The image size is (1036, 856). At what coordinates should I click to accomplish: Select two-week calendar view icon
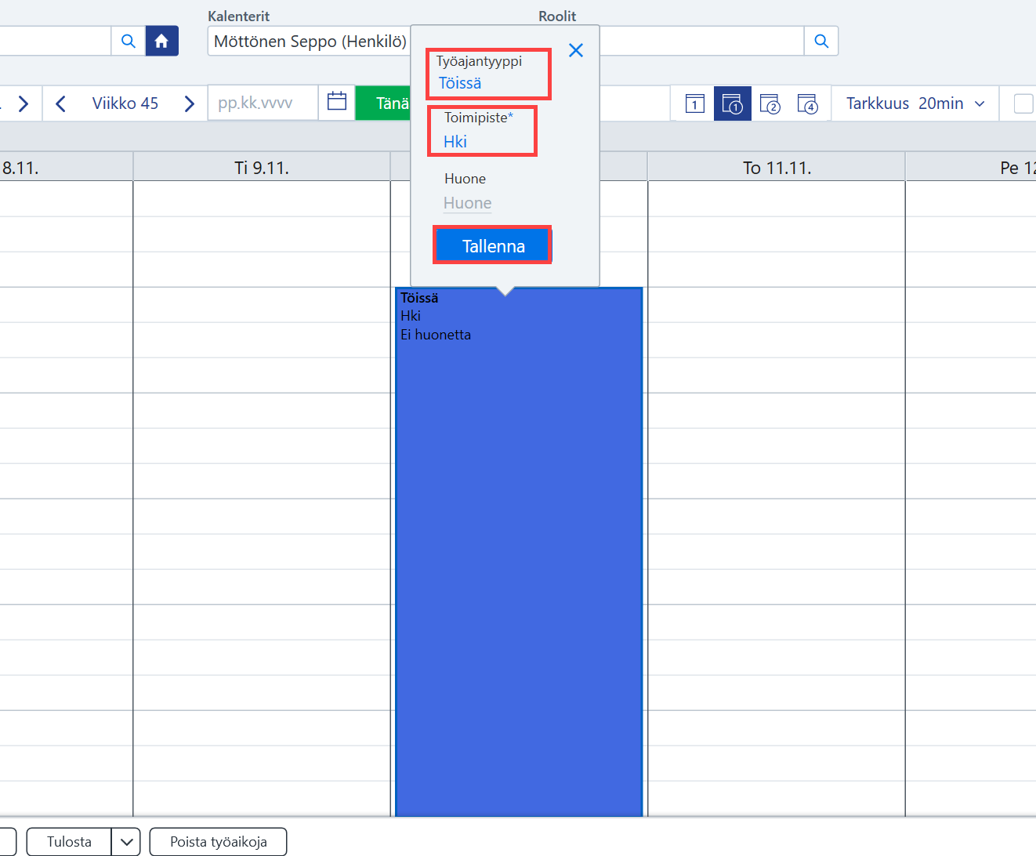click(x=770, y=103)
